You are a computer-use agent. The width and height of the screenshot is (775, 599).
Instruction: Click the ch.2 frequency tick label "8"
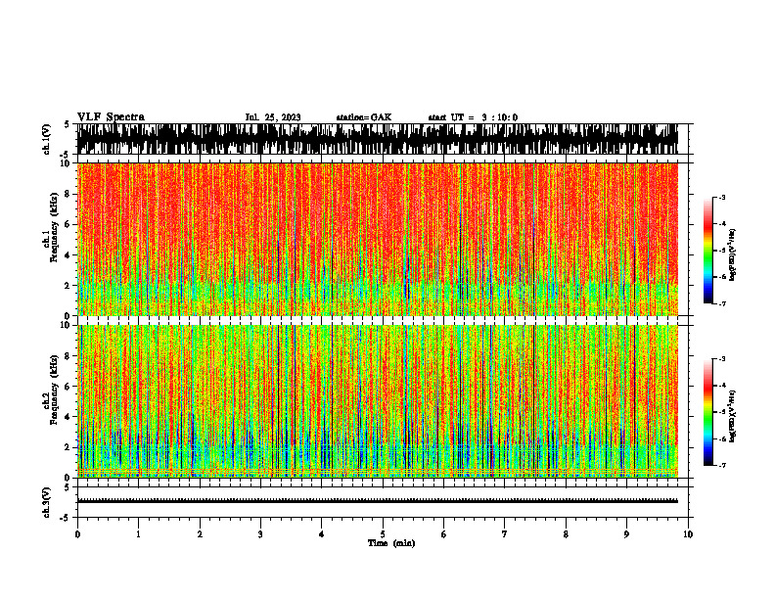[x=68, y=356]
